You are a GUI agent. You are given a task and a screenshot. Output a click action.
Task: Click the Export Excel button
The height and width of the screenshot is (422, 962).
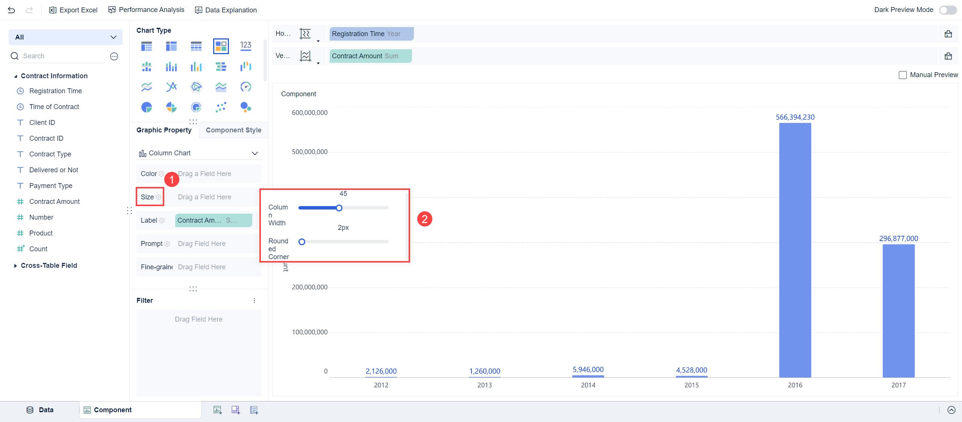73,10
